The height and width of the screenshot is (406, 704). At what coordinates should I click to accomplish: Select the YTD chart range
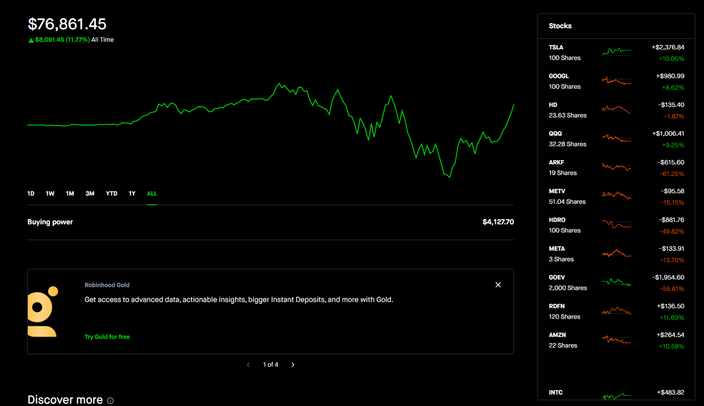[x=111, y=194]
